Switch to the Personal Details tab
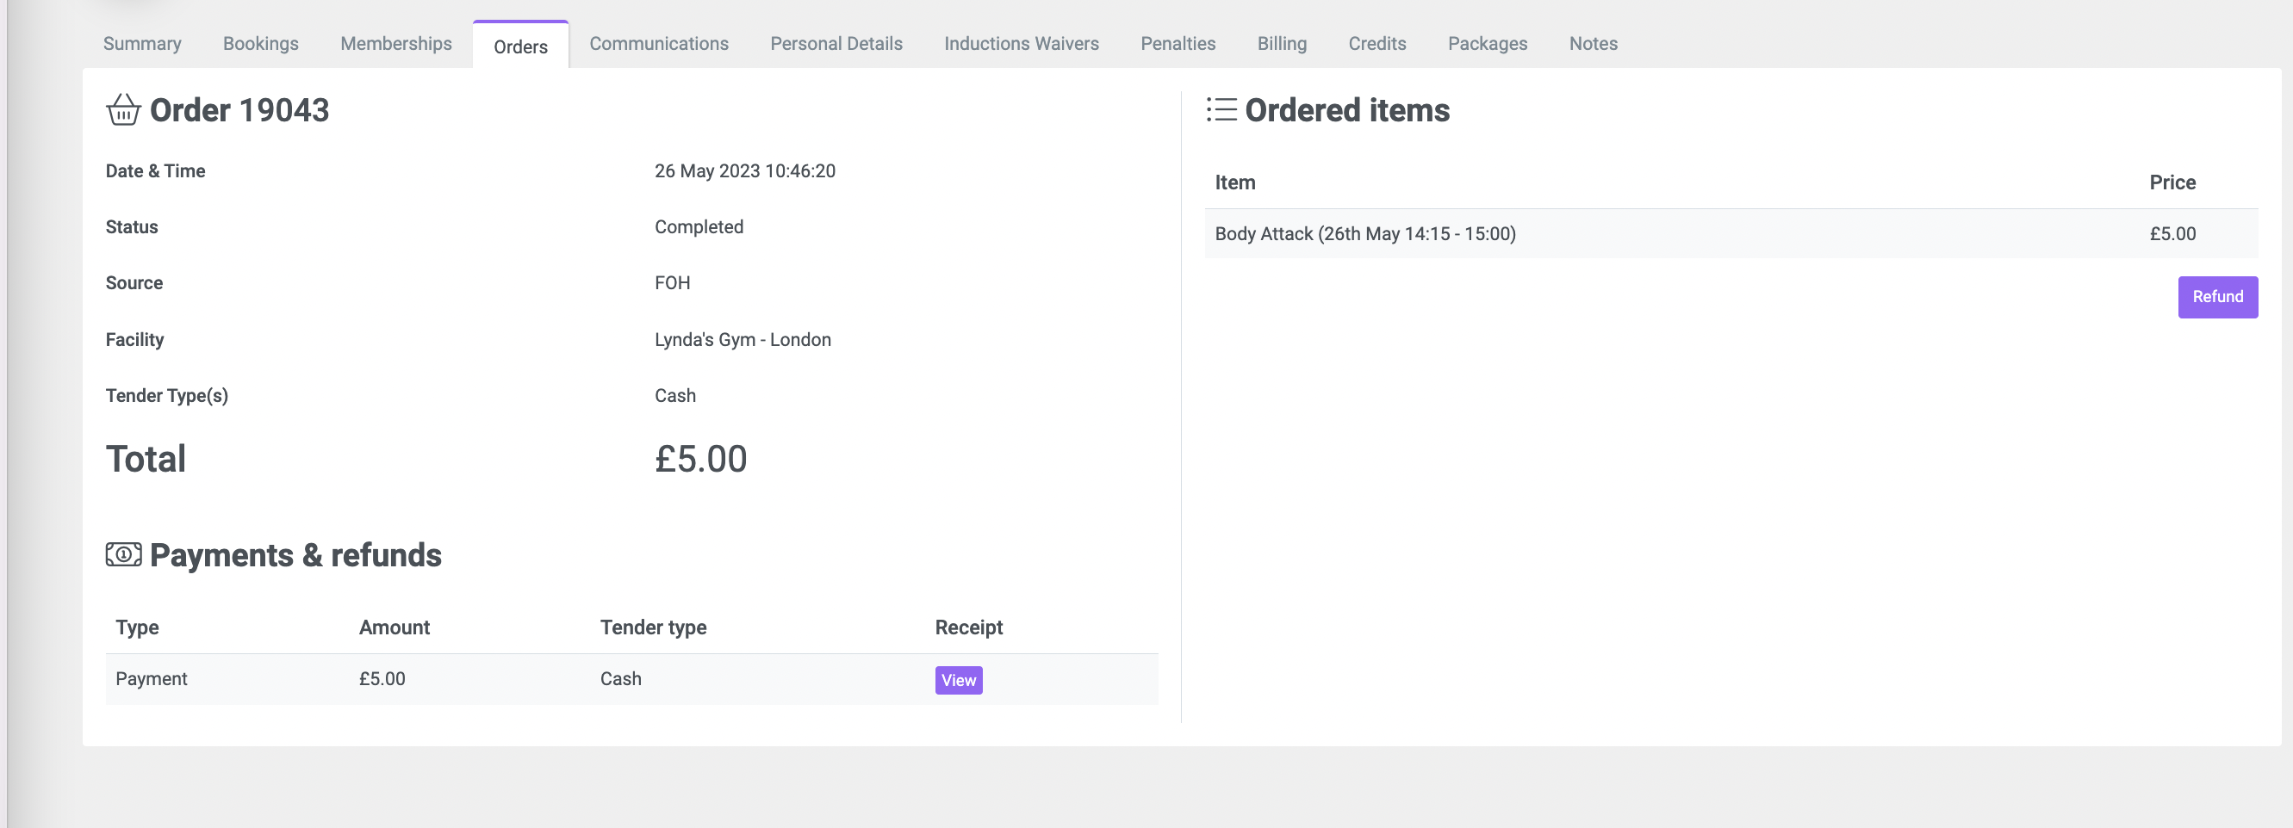 [x=836, y=44]
